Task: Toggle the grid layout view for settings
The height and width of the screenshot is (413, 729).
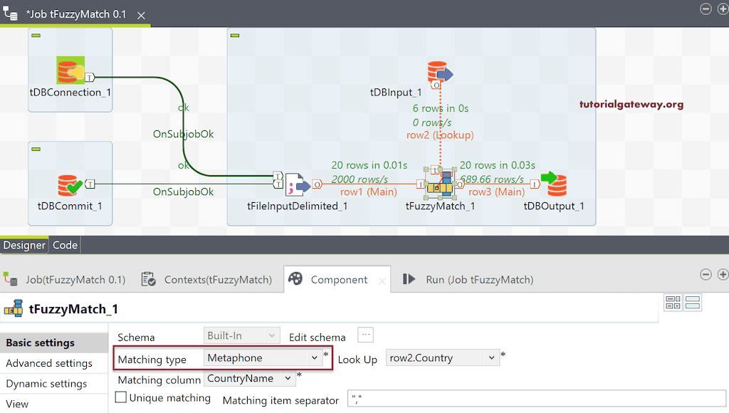Action: pos(672,302)
